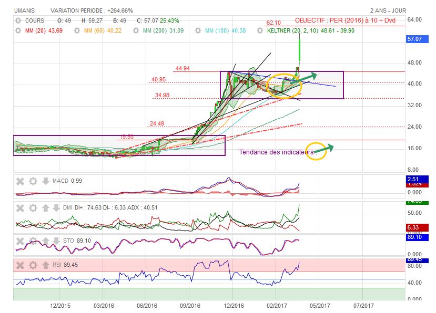Click the 2 ANS - JOUR period label
The image size is (436, 313).
(x=388, y=11)
